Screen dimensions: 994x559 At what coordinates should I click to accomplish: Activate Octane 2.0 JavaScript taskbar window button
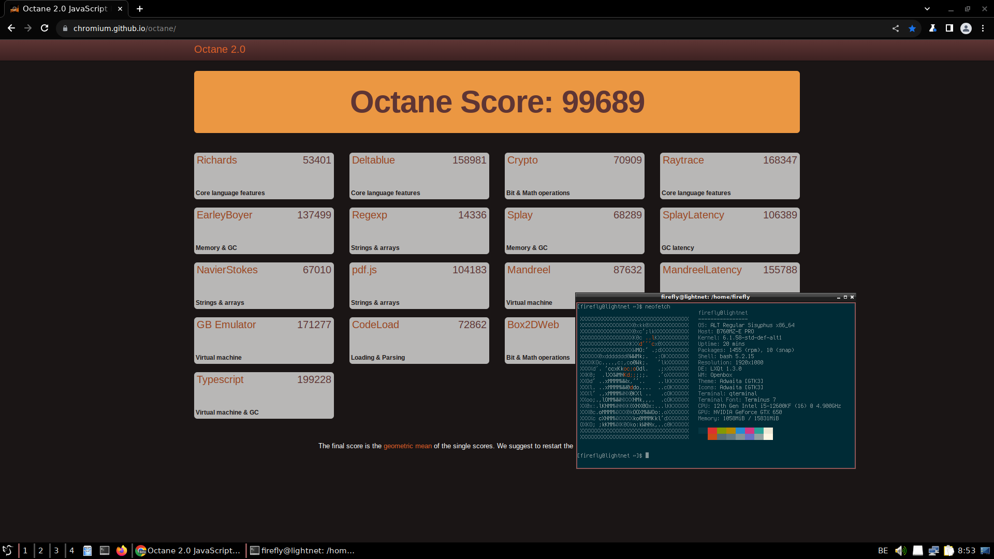(188, 551)
